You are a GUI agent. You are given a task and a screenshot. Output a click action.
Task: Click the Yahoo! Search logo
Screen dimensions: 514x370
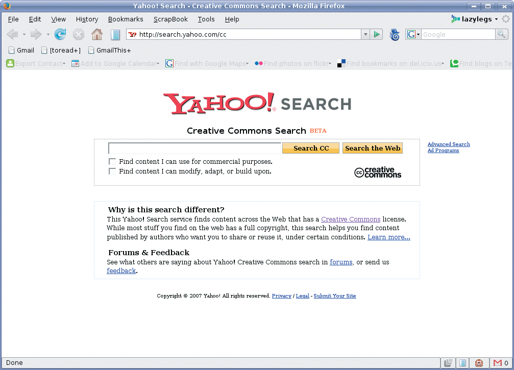pyautogui.click(x=257, y=104)
